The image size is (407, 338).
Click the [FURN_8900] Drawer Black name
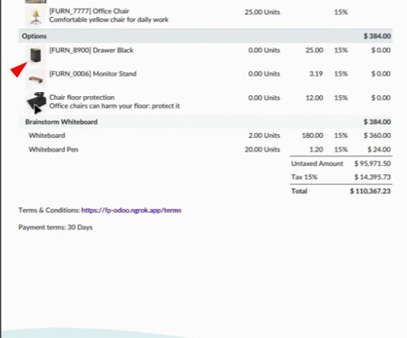(91, 50)
